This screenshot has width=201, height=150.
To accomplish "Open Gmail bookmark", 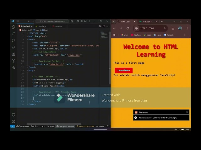I will 124,35.
